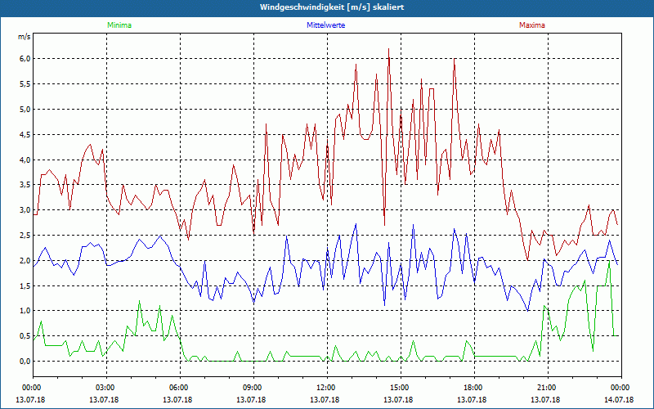Select the 09:00 time axis label

tap(253, 388)
